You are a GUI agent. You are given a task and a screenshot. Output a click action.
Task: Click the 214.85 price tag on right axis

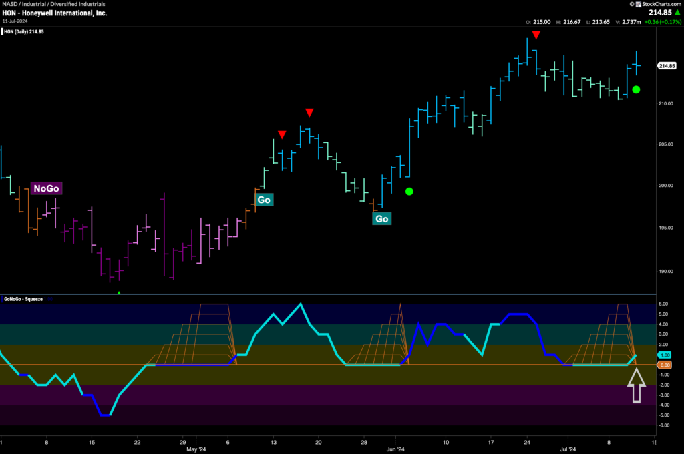pos(667,65)
